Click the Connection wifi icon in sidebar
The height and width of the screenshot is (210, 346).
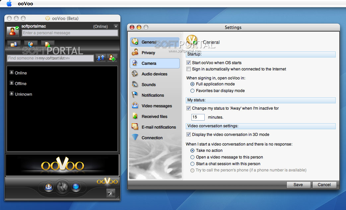point(135,137)
